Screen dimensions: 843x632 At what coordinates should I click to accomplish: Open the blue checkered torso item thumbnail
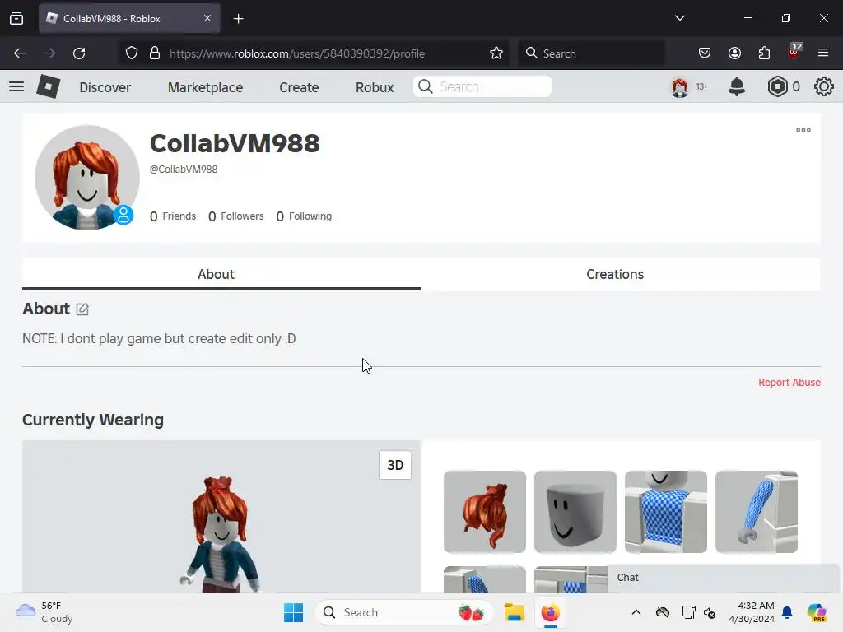click(665, 512)
